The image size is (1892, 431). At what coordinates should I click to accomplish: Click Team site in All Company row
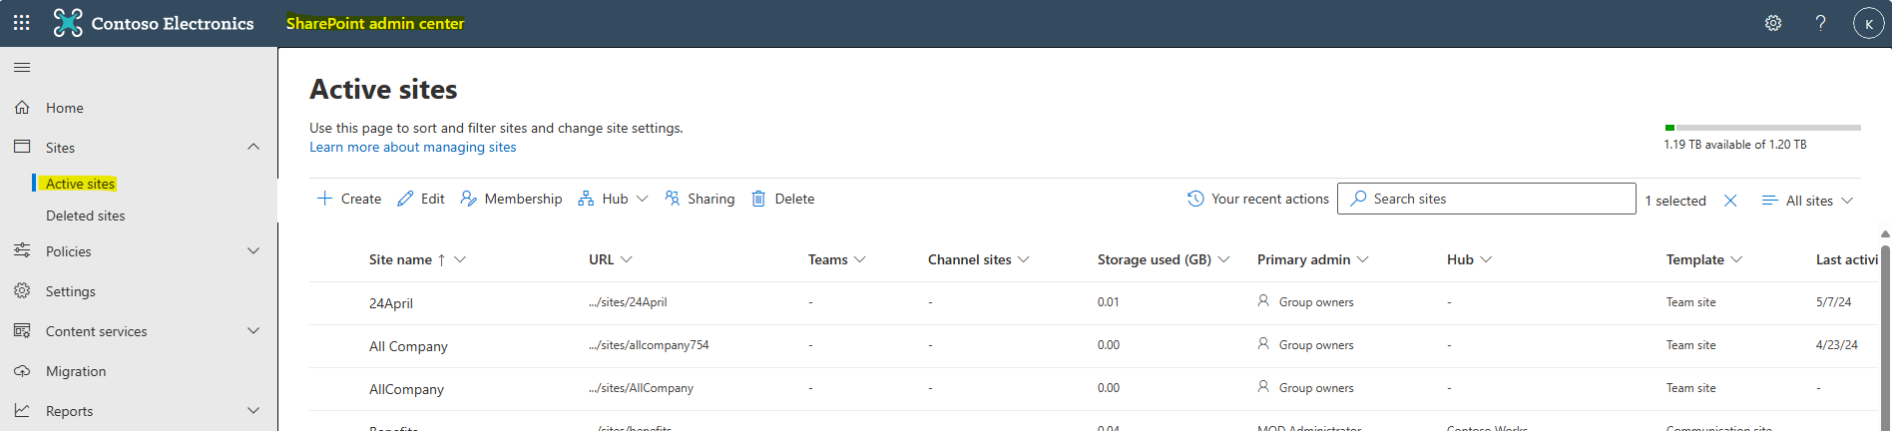point(1690,345)
